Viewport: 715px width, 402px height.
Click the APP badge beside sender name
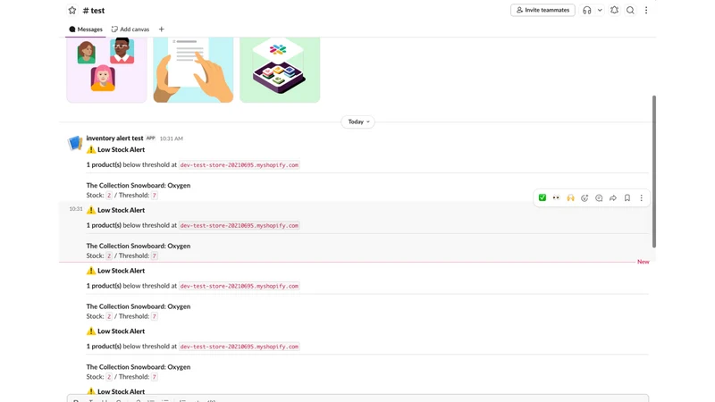coord(150,138)
